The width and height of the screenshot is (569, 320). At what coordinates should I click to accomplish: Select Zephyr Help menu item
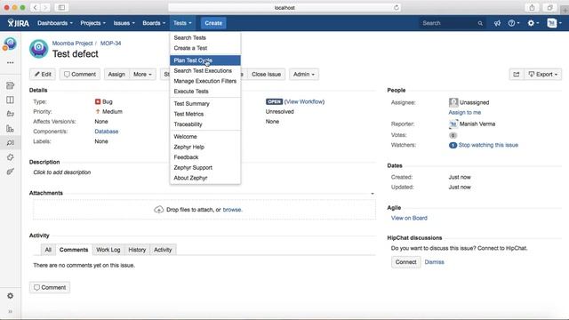(205, 147)
